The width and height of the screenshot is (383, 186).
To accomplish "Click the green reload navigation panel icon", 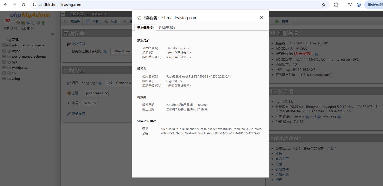I will (43, 23).
